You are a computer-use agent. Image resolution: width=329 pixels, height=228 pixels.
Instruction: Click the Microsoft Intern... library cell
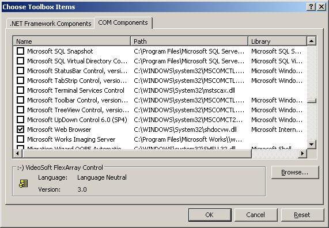[277, 130]
